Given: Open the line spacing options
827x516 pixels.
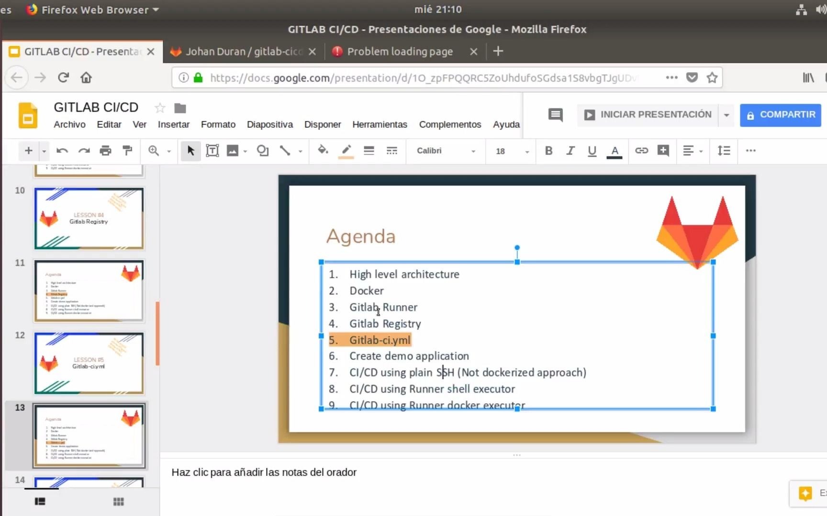Looking at the screenshot, I should pos(724,151).
